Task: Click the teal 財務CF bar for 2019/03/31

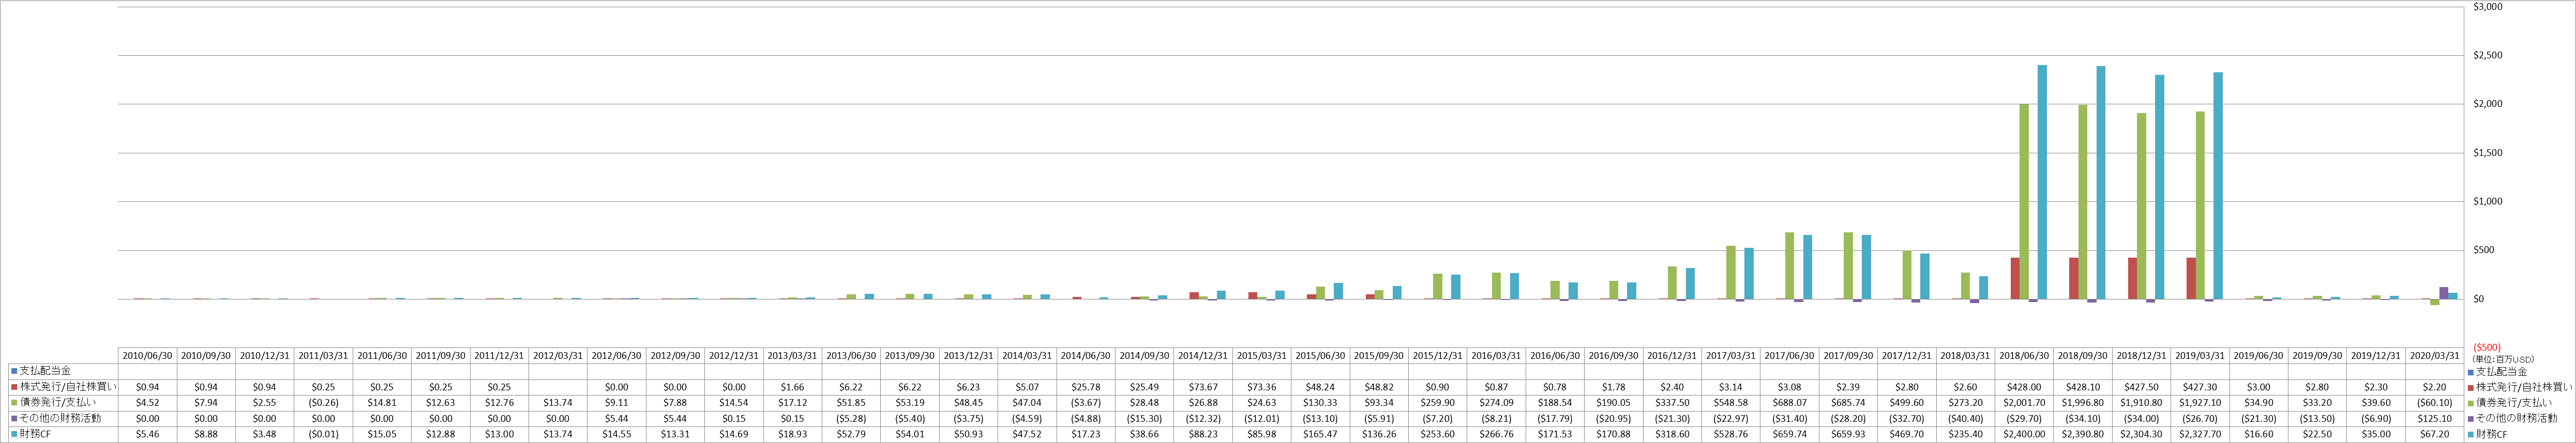Action: [2218, 185]
